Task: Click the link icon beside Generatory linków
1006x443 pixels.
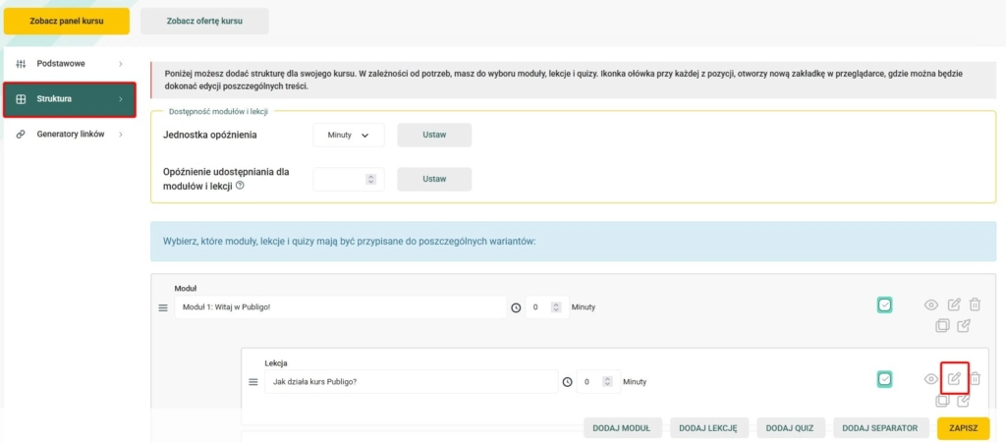Action: click(21, 135)
